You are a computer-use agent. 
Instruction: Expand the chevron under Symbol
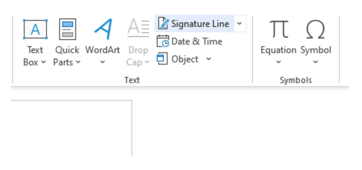[x=316, y=62]
